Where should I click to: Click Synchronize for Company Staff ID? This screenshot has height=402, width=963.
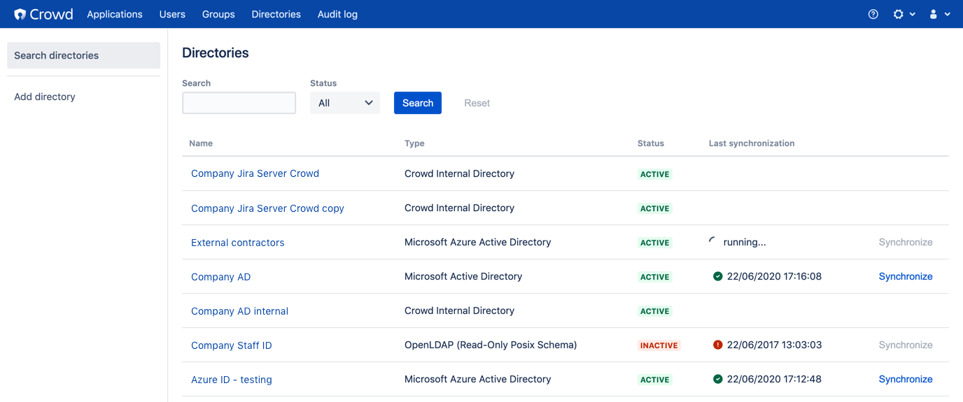[906, 345]
